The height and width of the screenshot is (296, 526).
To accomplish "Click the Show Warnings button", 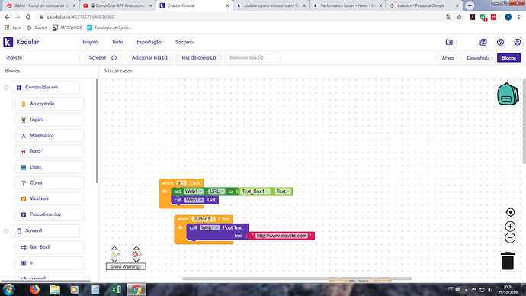I will [x=126, y=266].
